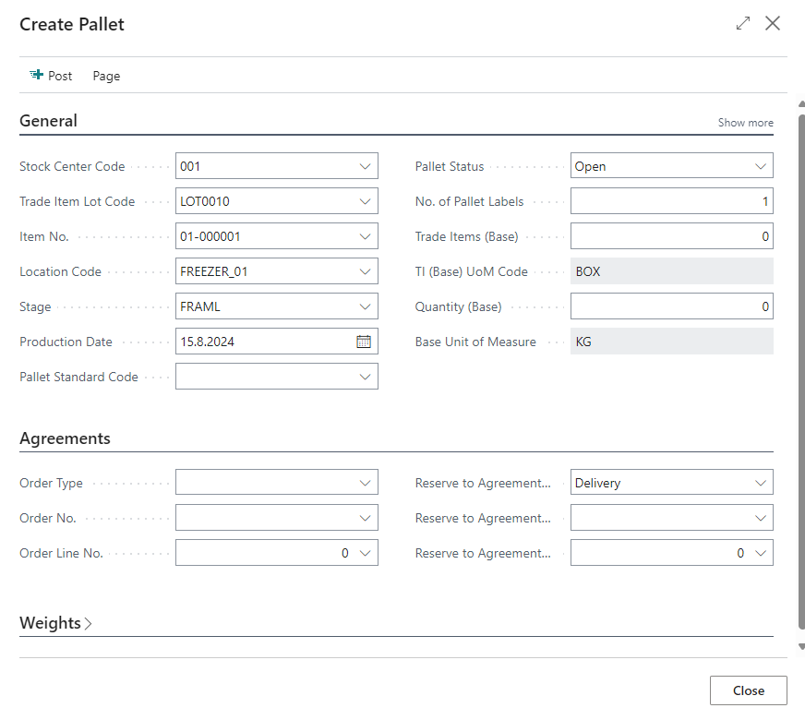
Task: Click the No. of Pallet Labels field
Action: 670,201
